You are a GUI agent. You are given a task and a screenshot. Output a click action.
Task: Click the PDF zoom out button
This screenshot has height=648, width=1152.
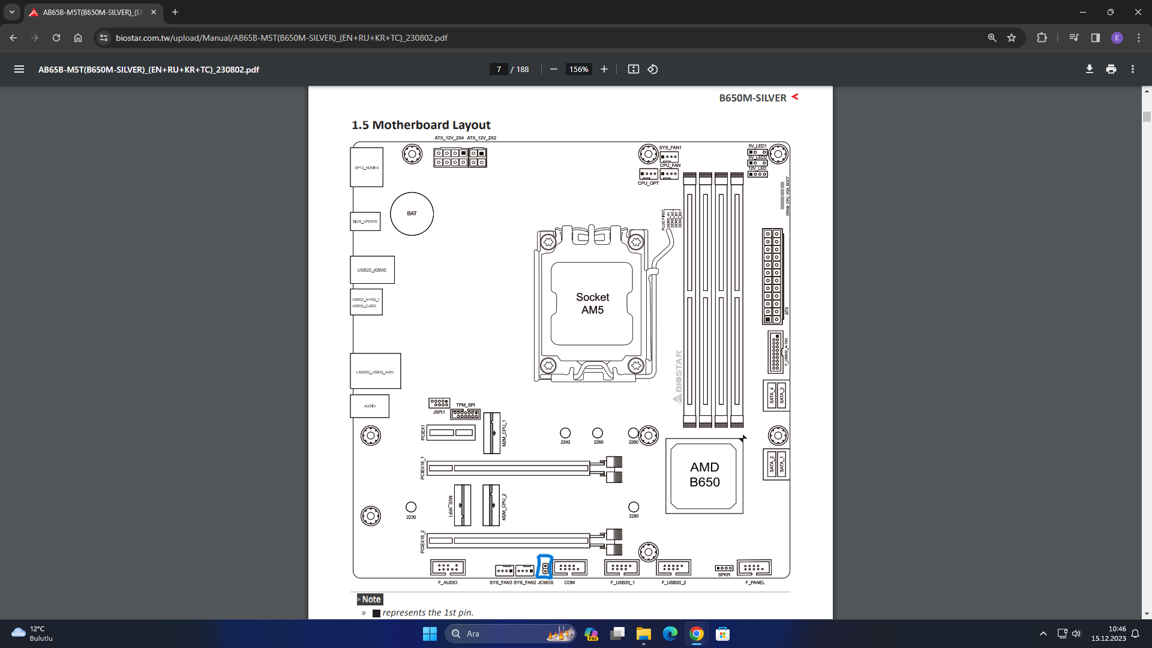click(x=554, y=69)
